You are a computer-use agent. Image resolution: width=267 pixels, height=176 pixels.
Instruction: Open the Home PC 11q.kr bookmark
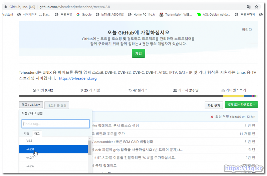142,15
